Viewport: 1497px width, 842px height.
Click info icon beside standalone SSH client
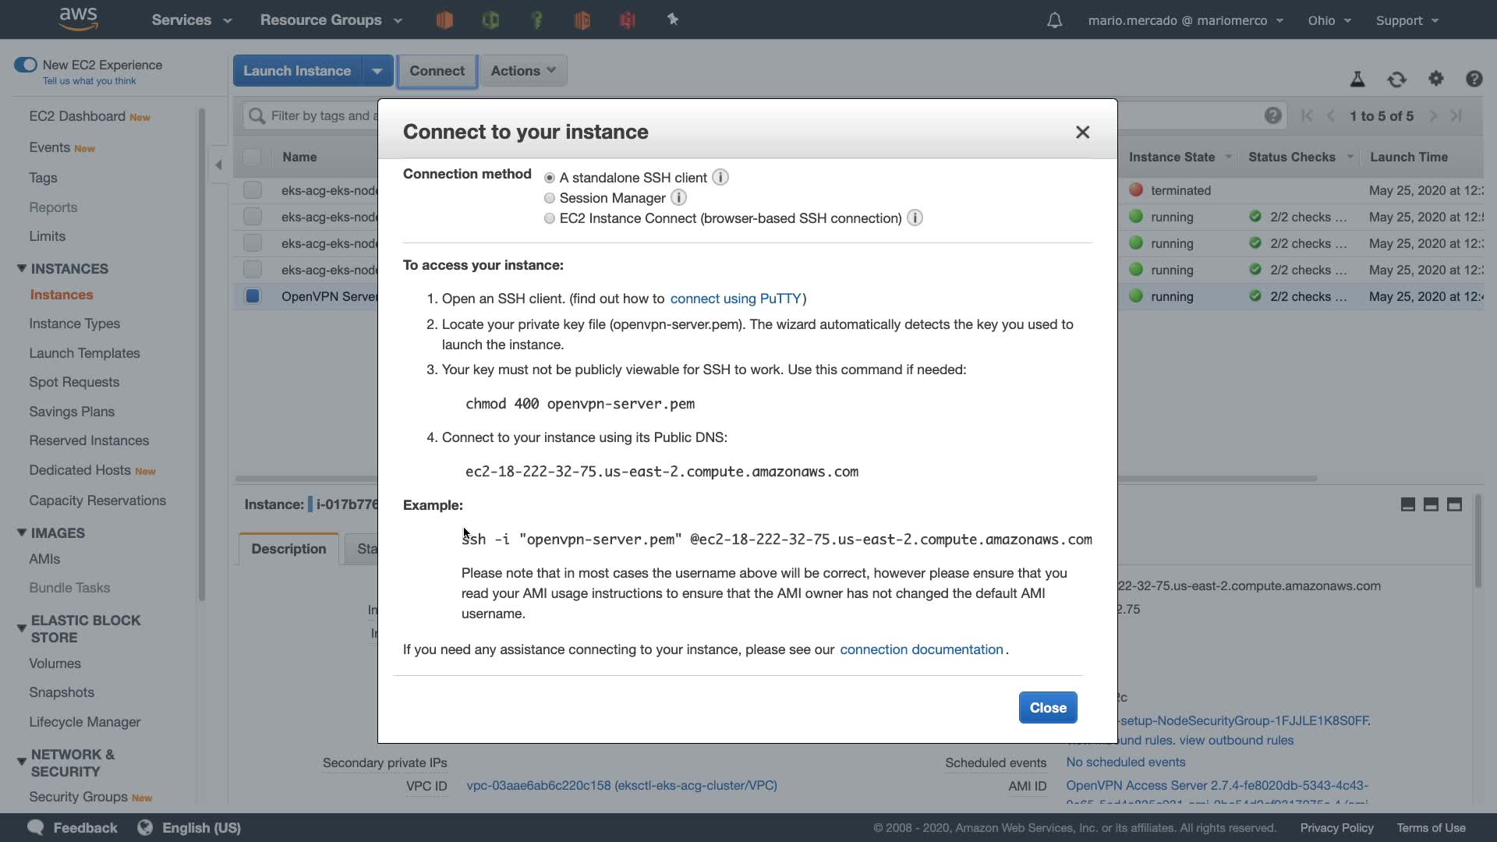(x=720, y=178)
